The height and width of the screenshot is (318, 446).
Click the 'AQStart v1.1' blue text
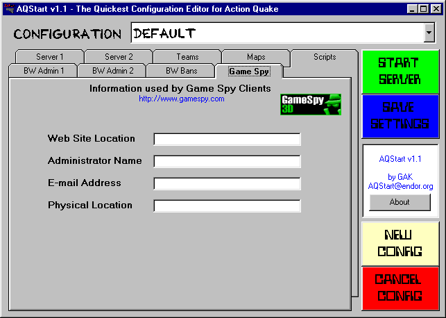click(x=400, y=159)
